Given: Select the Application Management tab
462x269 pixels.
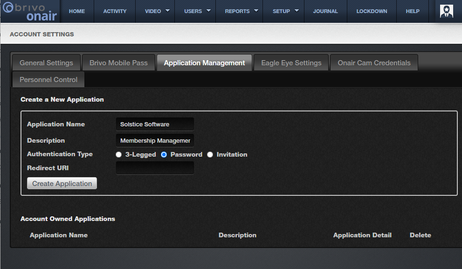Looking at the screenshot, I should click(x=204, y=63).
